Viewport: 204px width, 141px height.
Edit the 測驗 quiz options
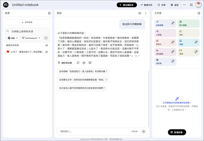point(196,42)
